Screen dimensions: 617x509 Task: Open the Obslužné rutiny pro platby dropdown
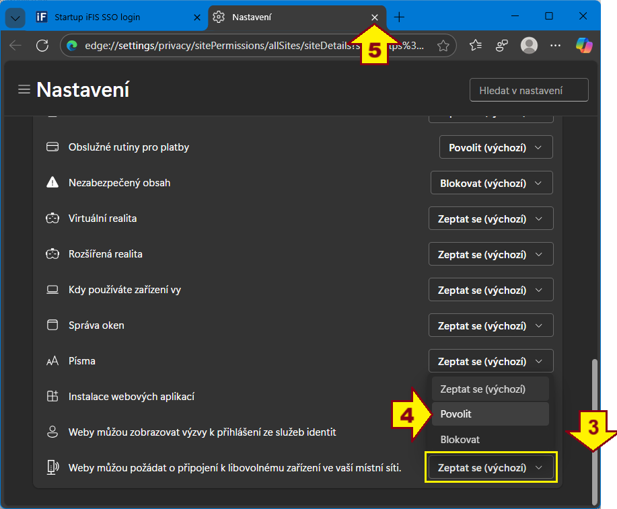[496, 147]
